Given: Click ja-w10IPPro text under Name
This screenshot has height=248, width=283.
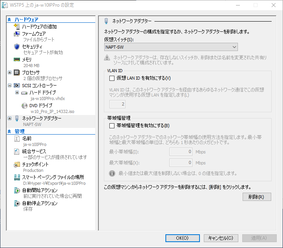Looking at the screenshot, I should point(35,144).
